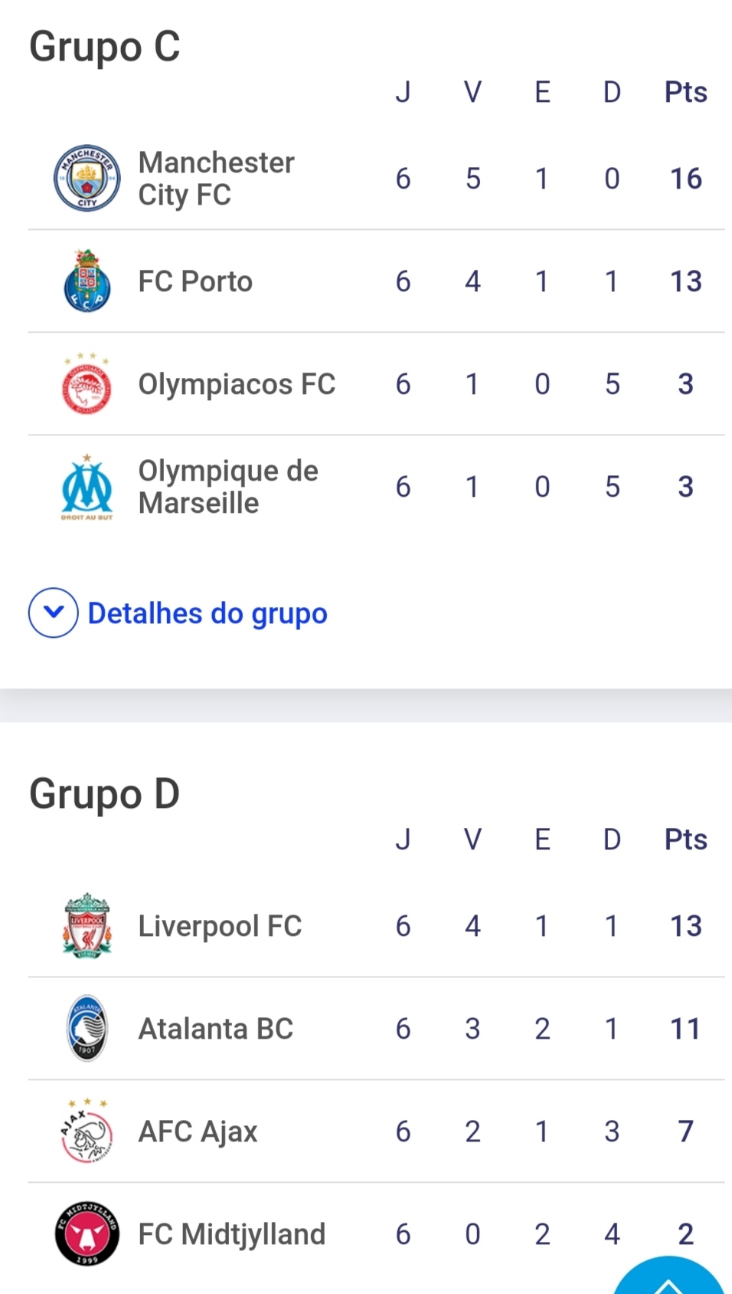Screen dimensions: 732x1294
Task: Open the Liverpool FC team name
Action: [220, 926]
